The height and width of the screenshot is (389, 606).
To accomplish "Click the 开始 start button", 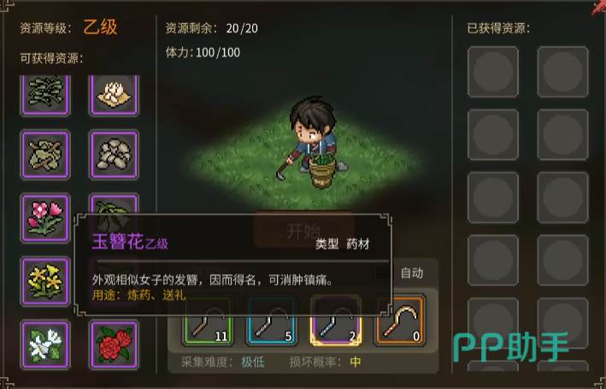I will tap(303, 231).
